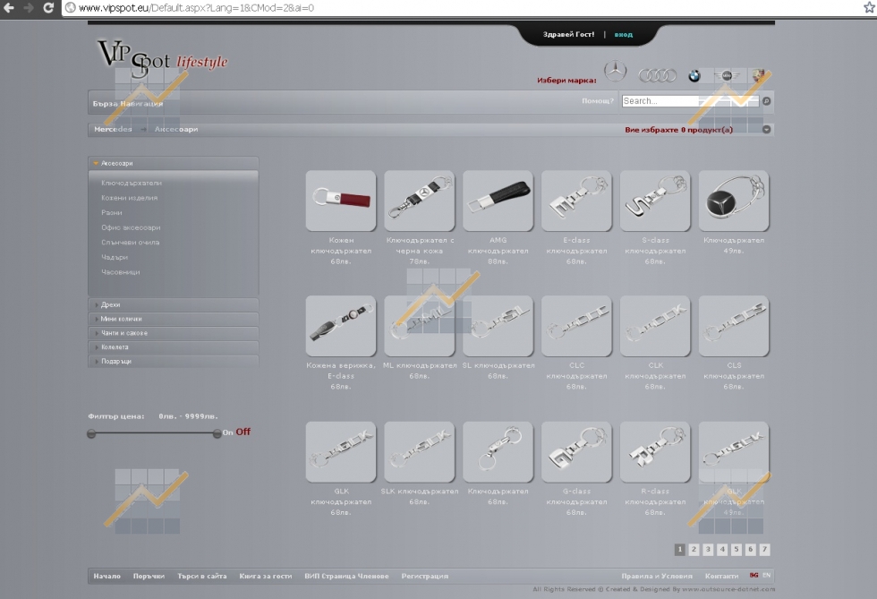Screen dimensions: 877x599
Task: Click the вход login link
Action: (x=624, y=35)
